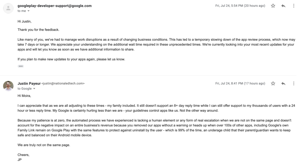
Task: Click the generic sender avatar icon
Action: pos(8,8)
